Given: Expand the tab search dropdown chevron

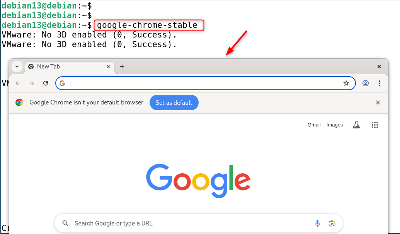Looking at the screenshot, I should tap(17, 67).
